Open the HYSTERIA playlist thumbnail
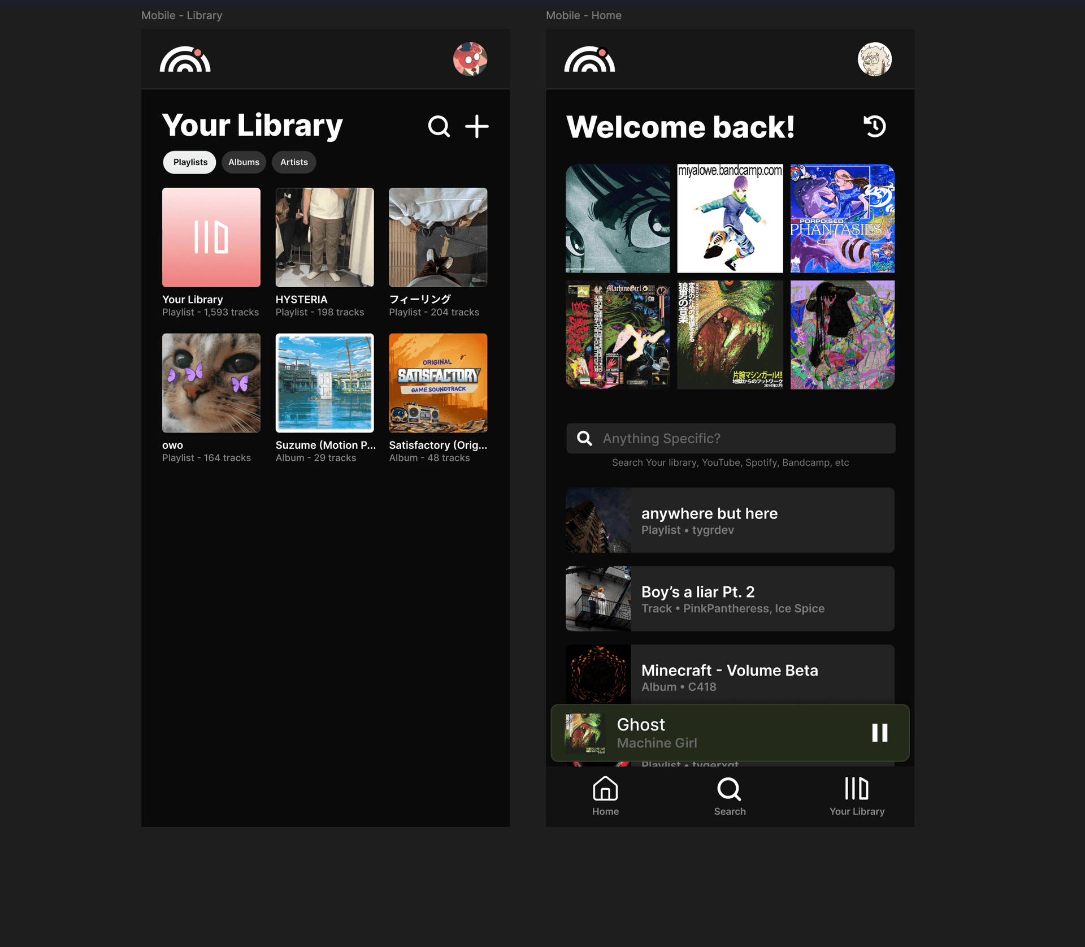The width and height of the screenshot is (1085, 947). pos(324,237)
